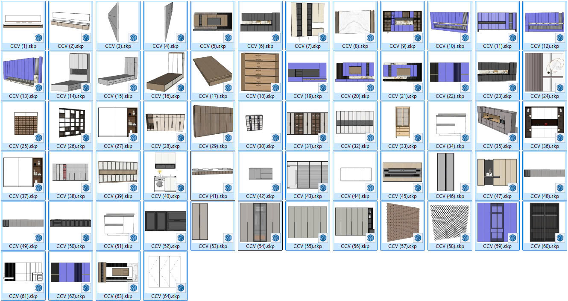Select the CCV (35).skp kitchen cabinet thumbnail
Screen dimensions: 568x301
pos(497,121)
